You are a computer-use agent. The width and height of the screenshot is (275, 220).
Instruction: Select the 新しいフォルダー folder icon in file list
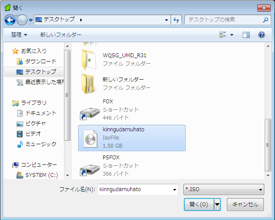[89, 84]
